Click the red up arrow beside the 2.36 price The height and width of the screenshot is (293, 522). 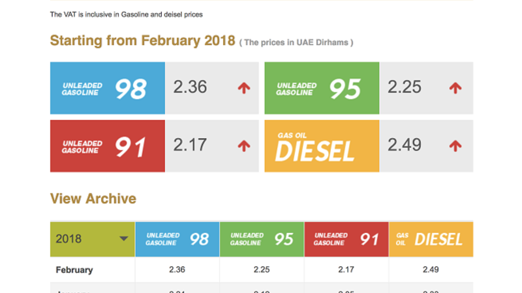[x=243, y=88]
